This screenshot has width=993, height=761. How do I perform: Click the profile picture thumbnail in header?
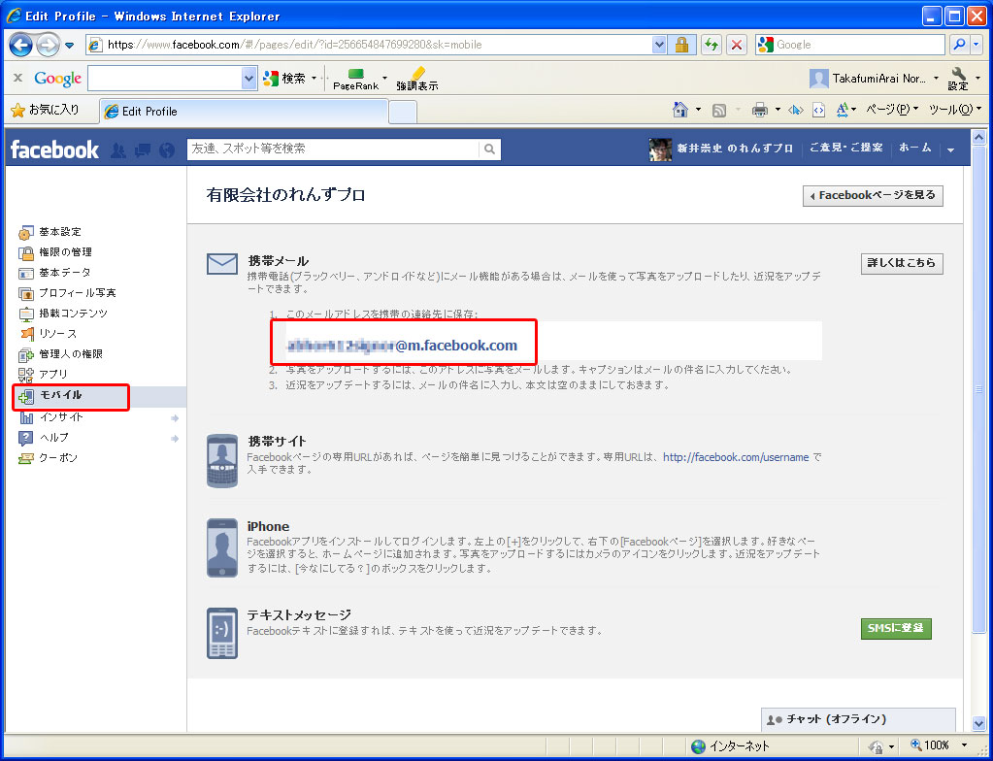click(x=660, y=149)
